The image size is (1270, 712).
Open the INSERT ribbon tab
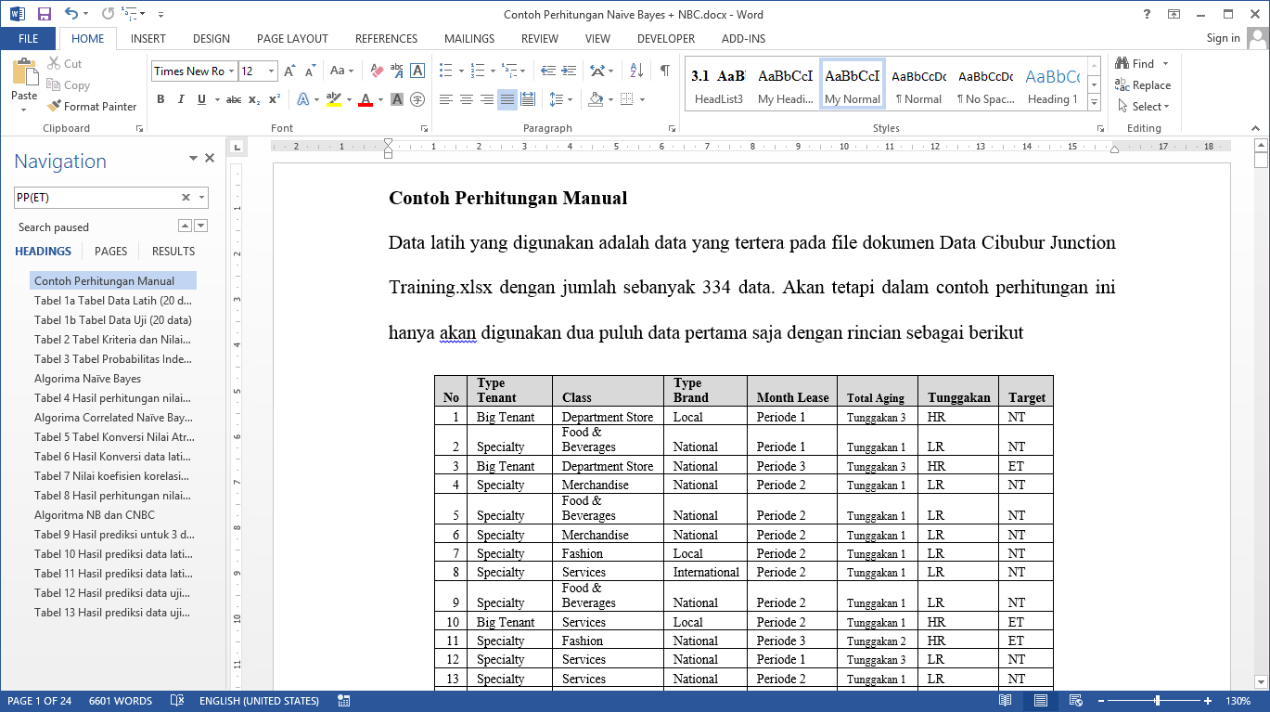148,39
